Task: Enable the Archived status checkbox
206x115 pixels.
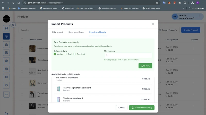Action: pyautogui.click(x=74, y=54)
